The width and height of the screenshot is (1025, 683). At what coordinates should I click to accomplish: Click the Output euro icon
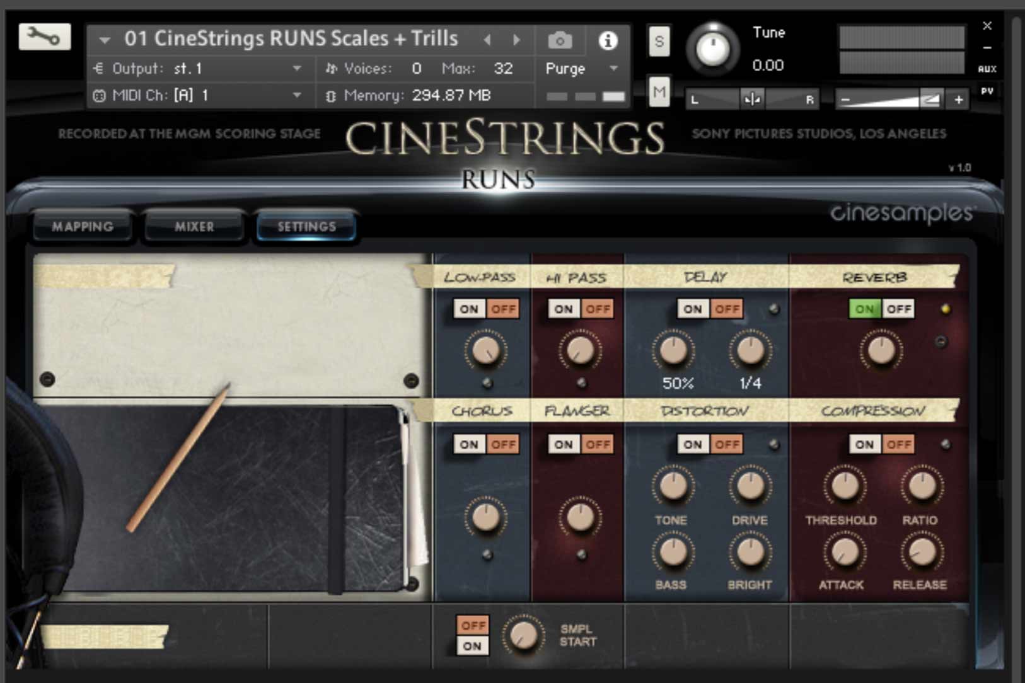(x=100, y=69)
